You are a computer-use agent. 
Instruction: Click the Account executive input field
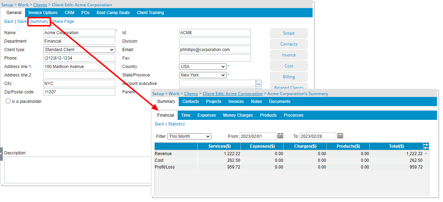217,84
